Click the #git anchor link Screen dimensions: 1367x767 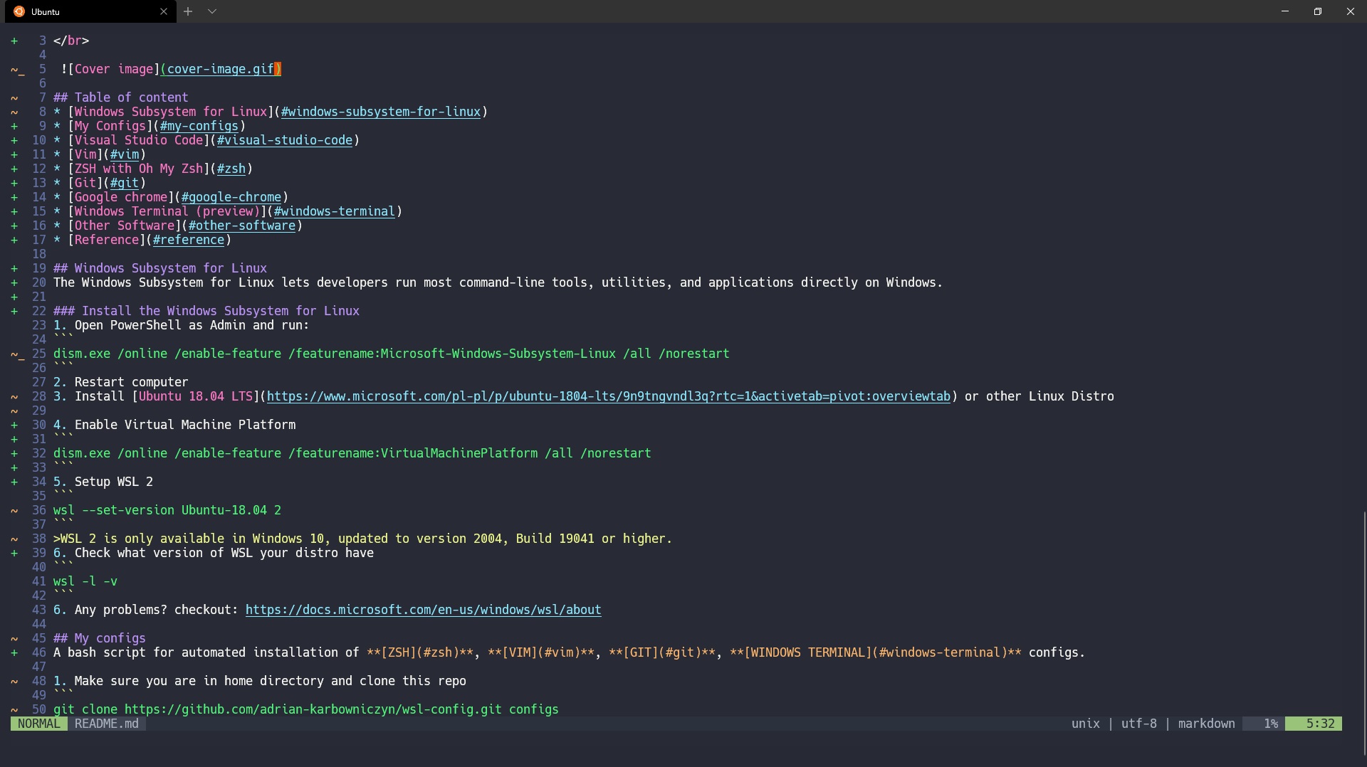click(x=125, y=183)
